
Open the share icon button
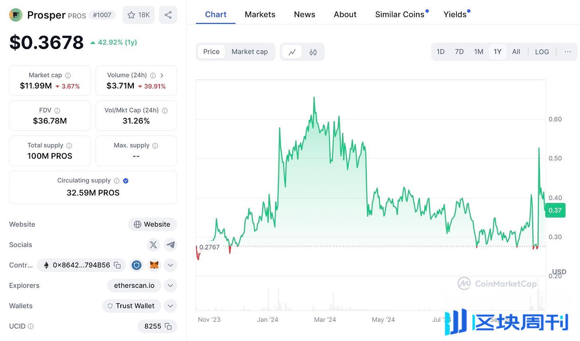tap(168, 15)
